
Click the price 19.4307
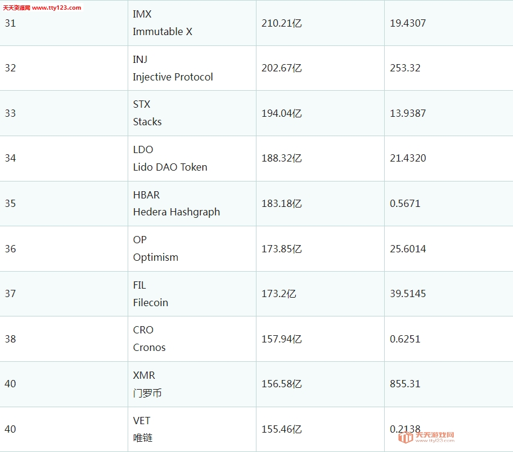pos(408,23)
